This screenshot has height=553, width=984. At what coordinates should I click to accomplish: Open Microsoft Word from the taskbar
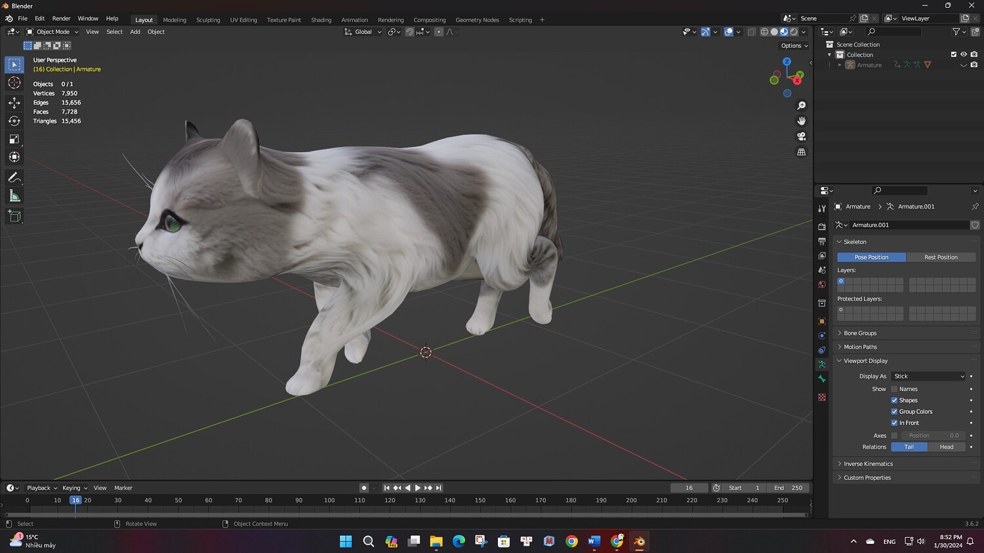point(594,541)
